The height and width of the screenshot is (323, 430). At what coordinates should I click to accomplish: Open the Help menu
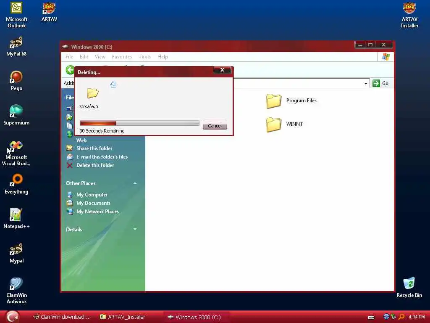(163, 57)
